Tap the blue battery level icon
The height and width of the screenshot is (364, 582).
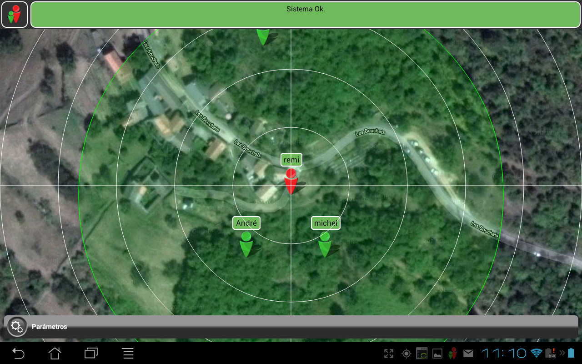click(571, 353)
